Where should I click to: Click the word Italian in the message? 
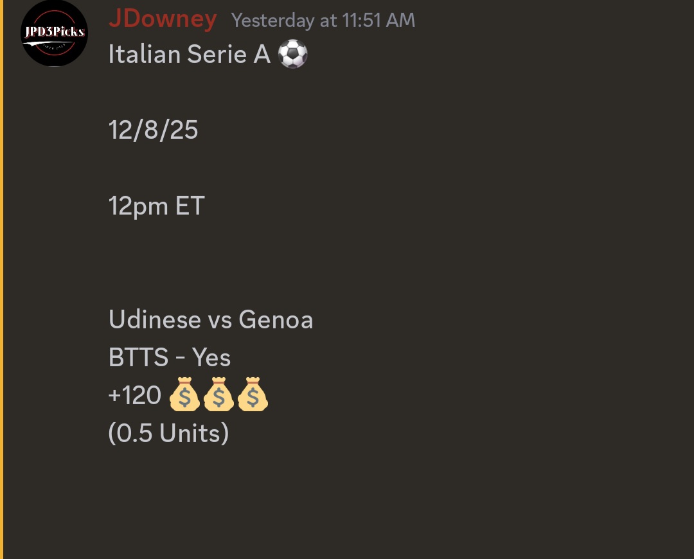pyautogui.click(x=145, y=55)
